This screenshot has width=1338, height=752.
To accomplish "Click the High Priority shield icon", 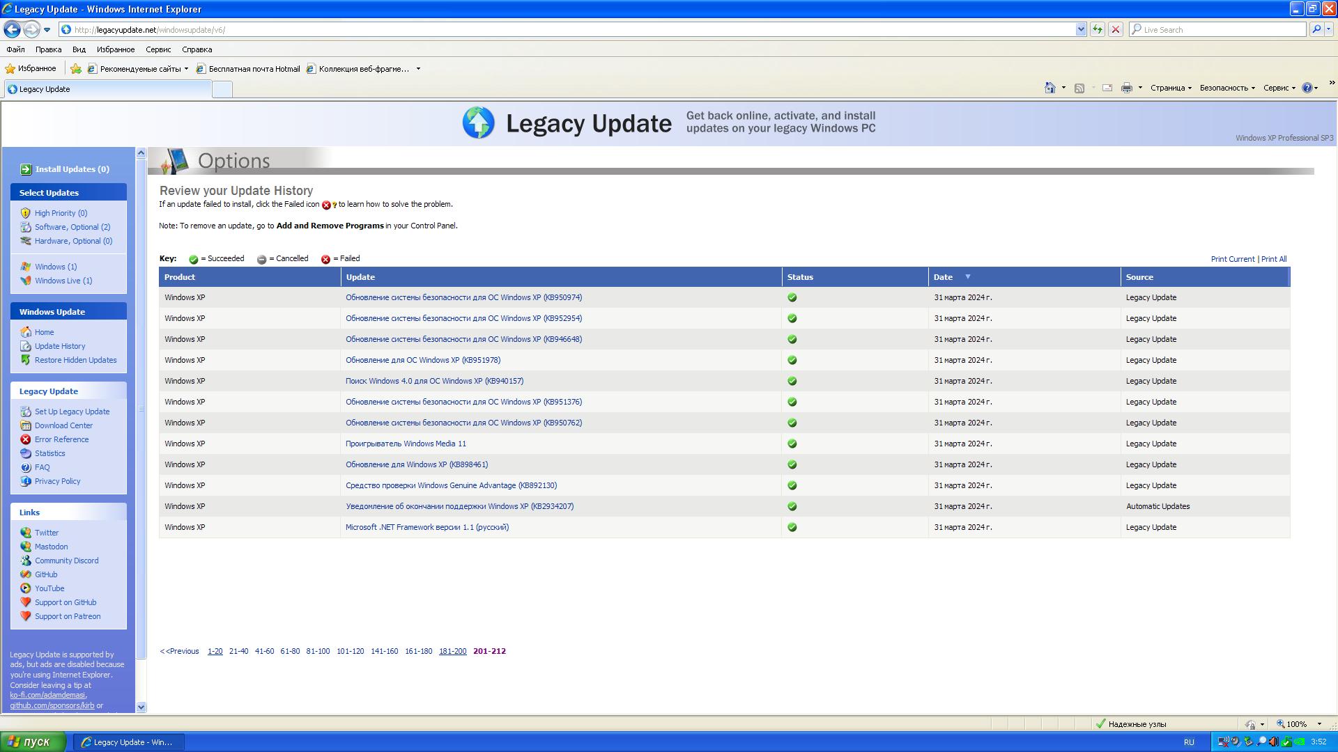I will click(26, 213).
